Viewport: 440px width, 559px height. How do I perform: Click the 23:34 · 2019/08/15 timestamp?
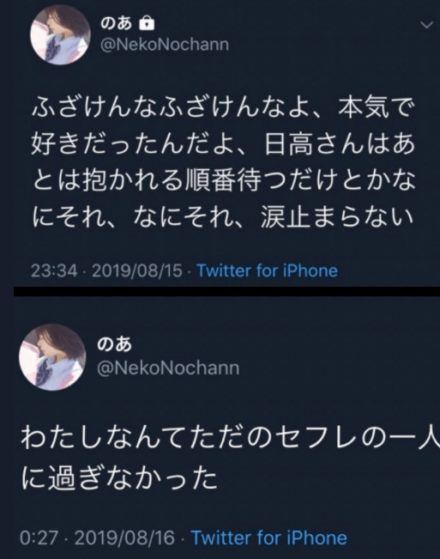pos(106,271)
